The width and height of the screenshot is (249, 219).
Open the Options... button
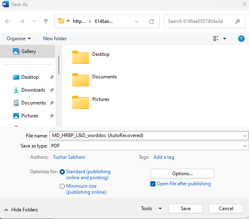[x=182, y=174]
